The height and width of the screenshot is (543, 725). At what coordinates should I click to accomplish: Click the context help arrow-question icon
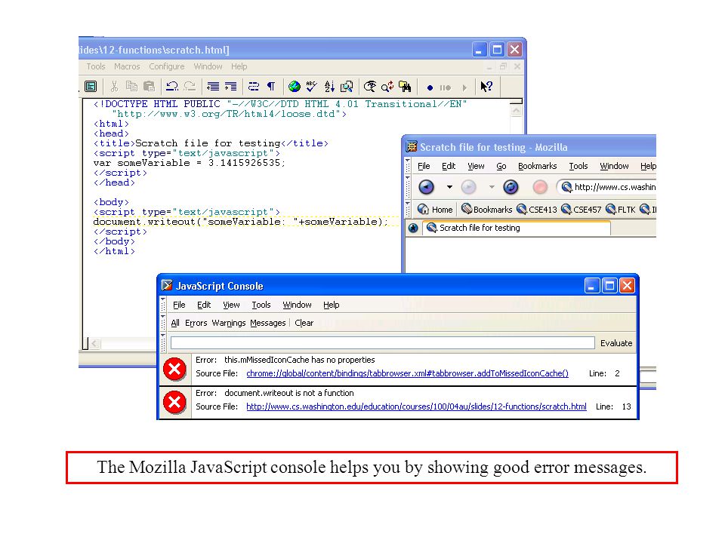pos(486,86)
